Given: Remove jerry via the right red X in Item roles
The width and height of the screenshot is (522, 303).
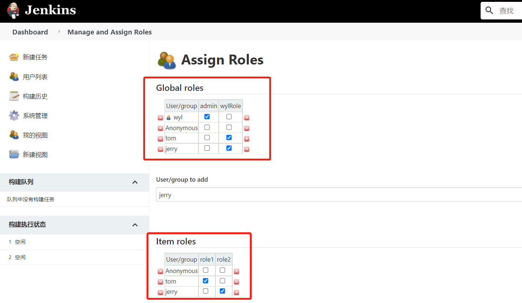Looking at the screenshot, I should pyautogui.click(x=237, y=292).
